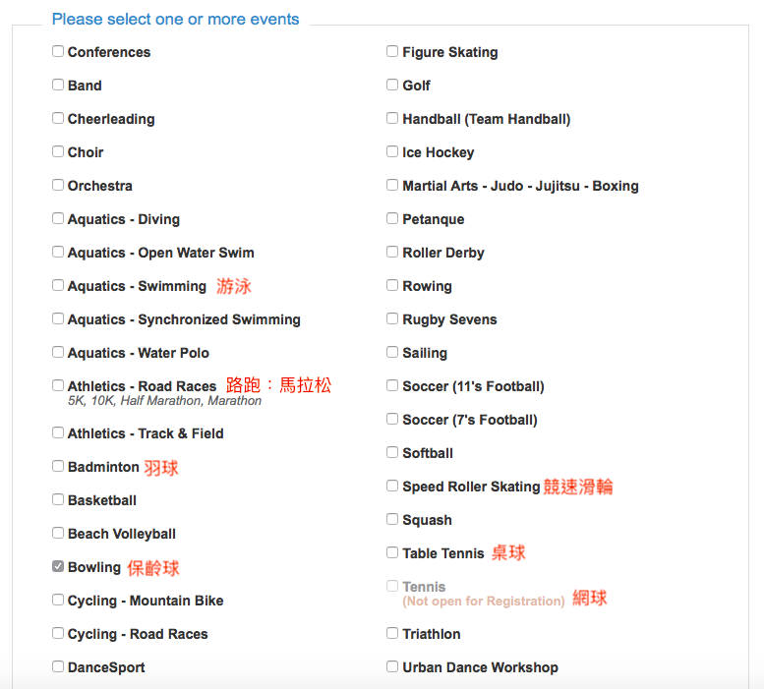Tick the Aquatics - Water Polo checkbox
This screenshot has width=764, height=689.
pyautogui.click(x=58, y=352)
